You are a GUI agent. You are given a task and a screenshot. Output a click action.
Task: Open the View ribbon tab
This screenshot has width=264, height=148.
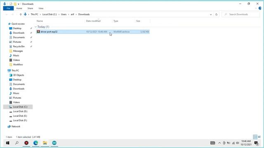pyautogui.click(x=41, y=8)
